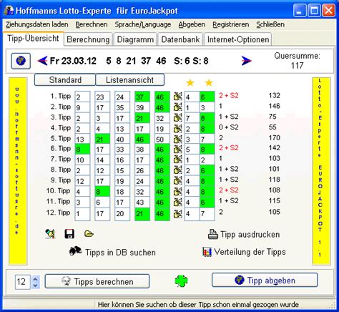Switch to the Berechnung tab

tap(88, 39)
